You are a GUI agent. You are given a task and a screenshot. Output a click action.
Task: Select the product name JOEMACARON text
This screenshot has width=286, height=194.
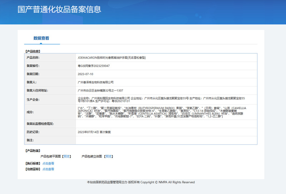tap(112, 58)
